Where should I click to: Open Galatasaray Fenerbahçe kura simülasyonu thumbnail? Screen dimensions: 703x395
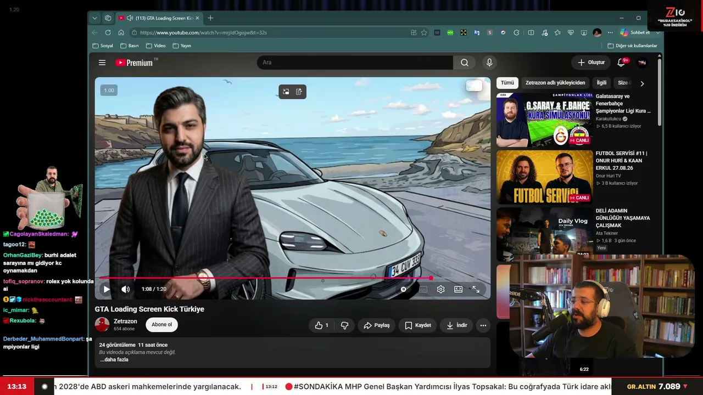(545, 120)
